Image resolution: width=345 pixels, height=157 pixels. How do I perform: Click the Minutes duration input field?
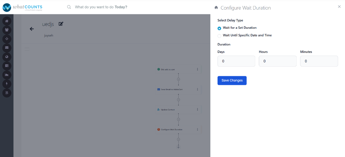tap(319, 61)
